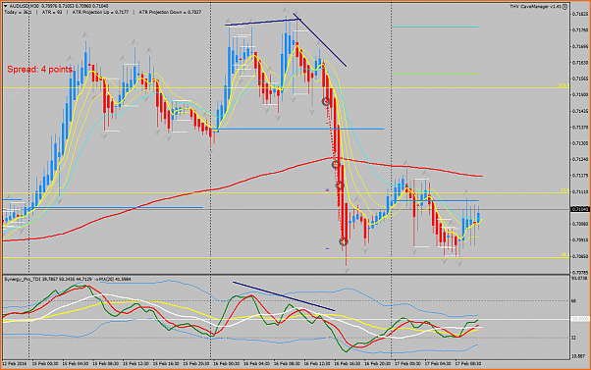The width and height of the screenshot is (591, 370).
Task: Click the 17 Feb 00:30 time label
Action: [x=407, y=364]
